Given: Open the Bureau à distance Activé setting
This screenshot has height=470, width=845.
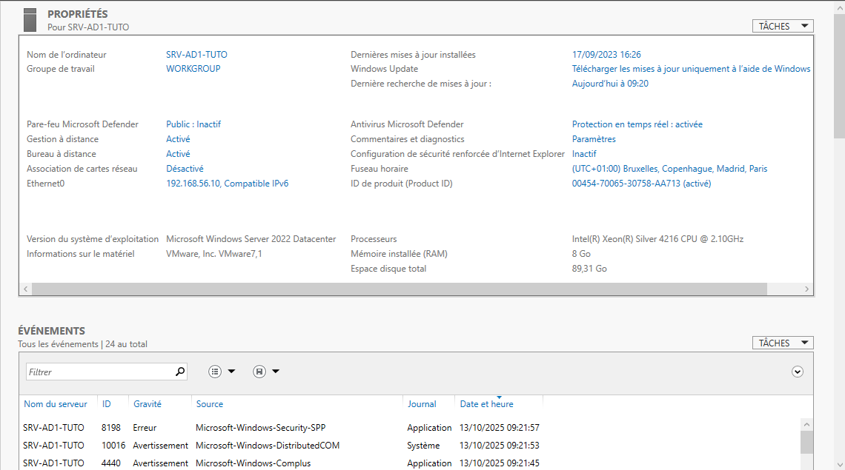Looking at the screenshot, I should click(x=178, y=154).
